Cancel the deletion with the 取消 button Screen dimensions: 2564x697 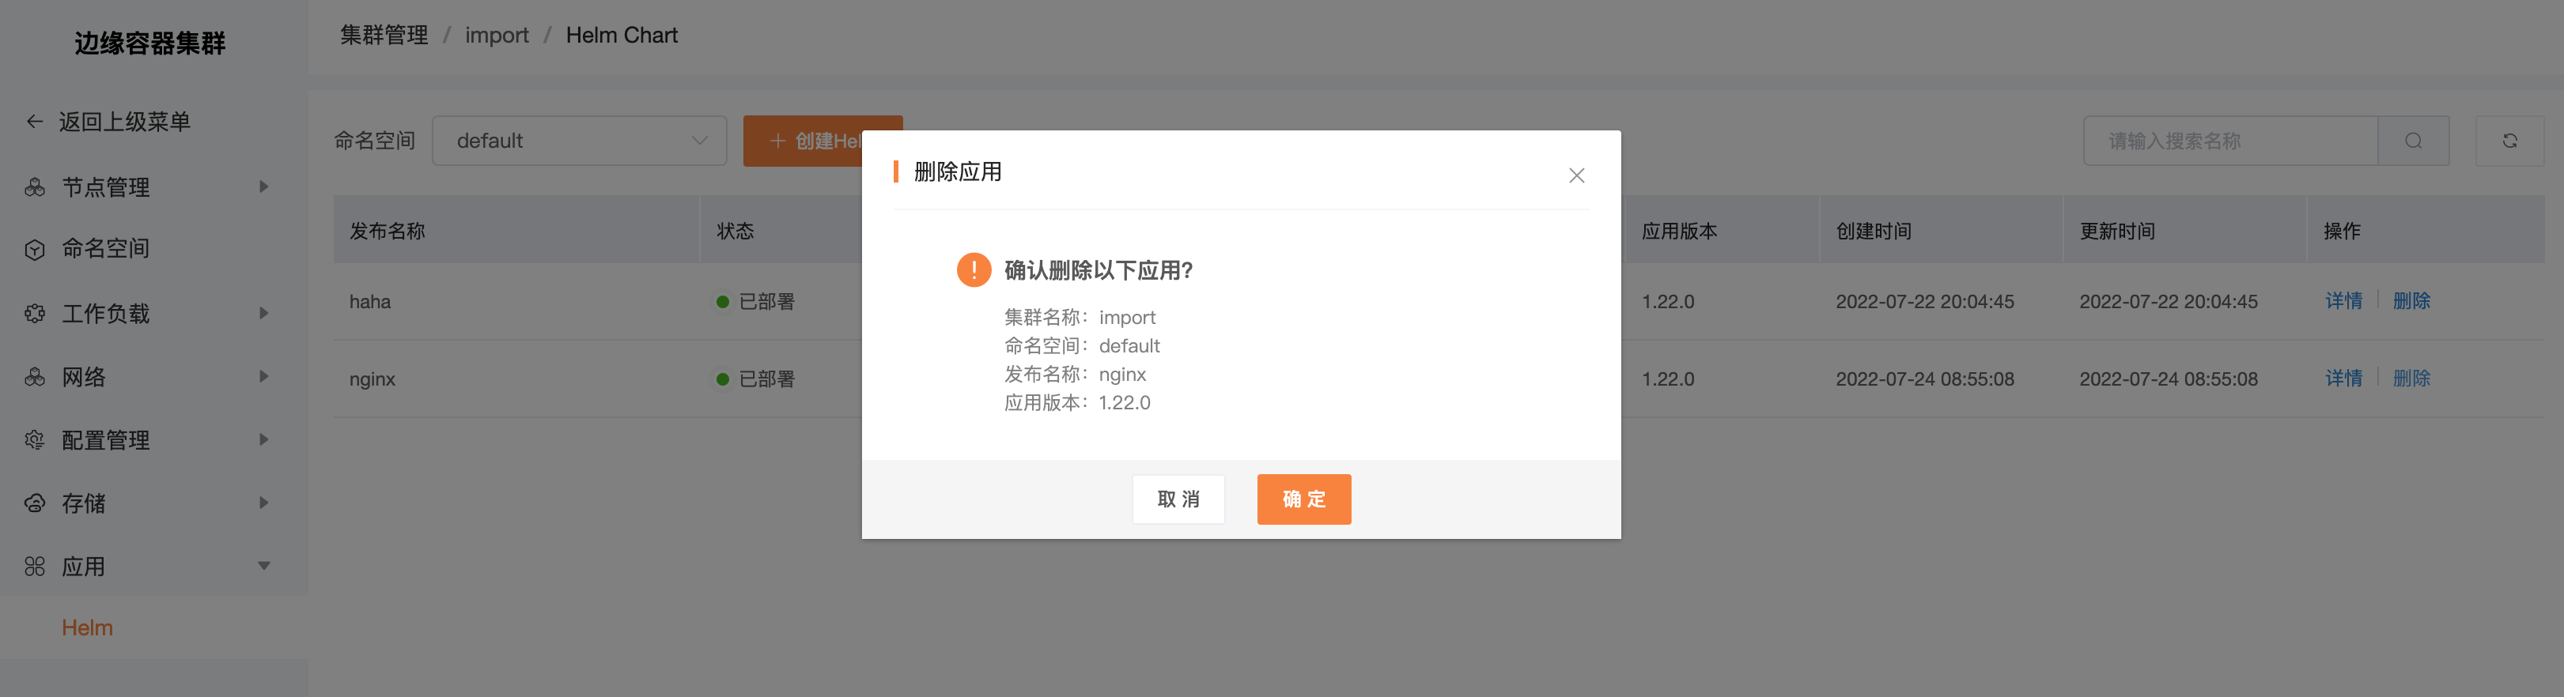coord(1178,499)
